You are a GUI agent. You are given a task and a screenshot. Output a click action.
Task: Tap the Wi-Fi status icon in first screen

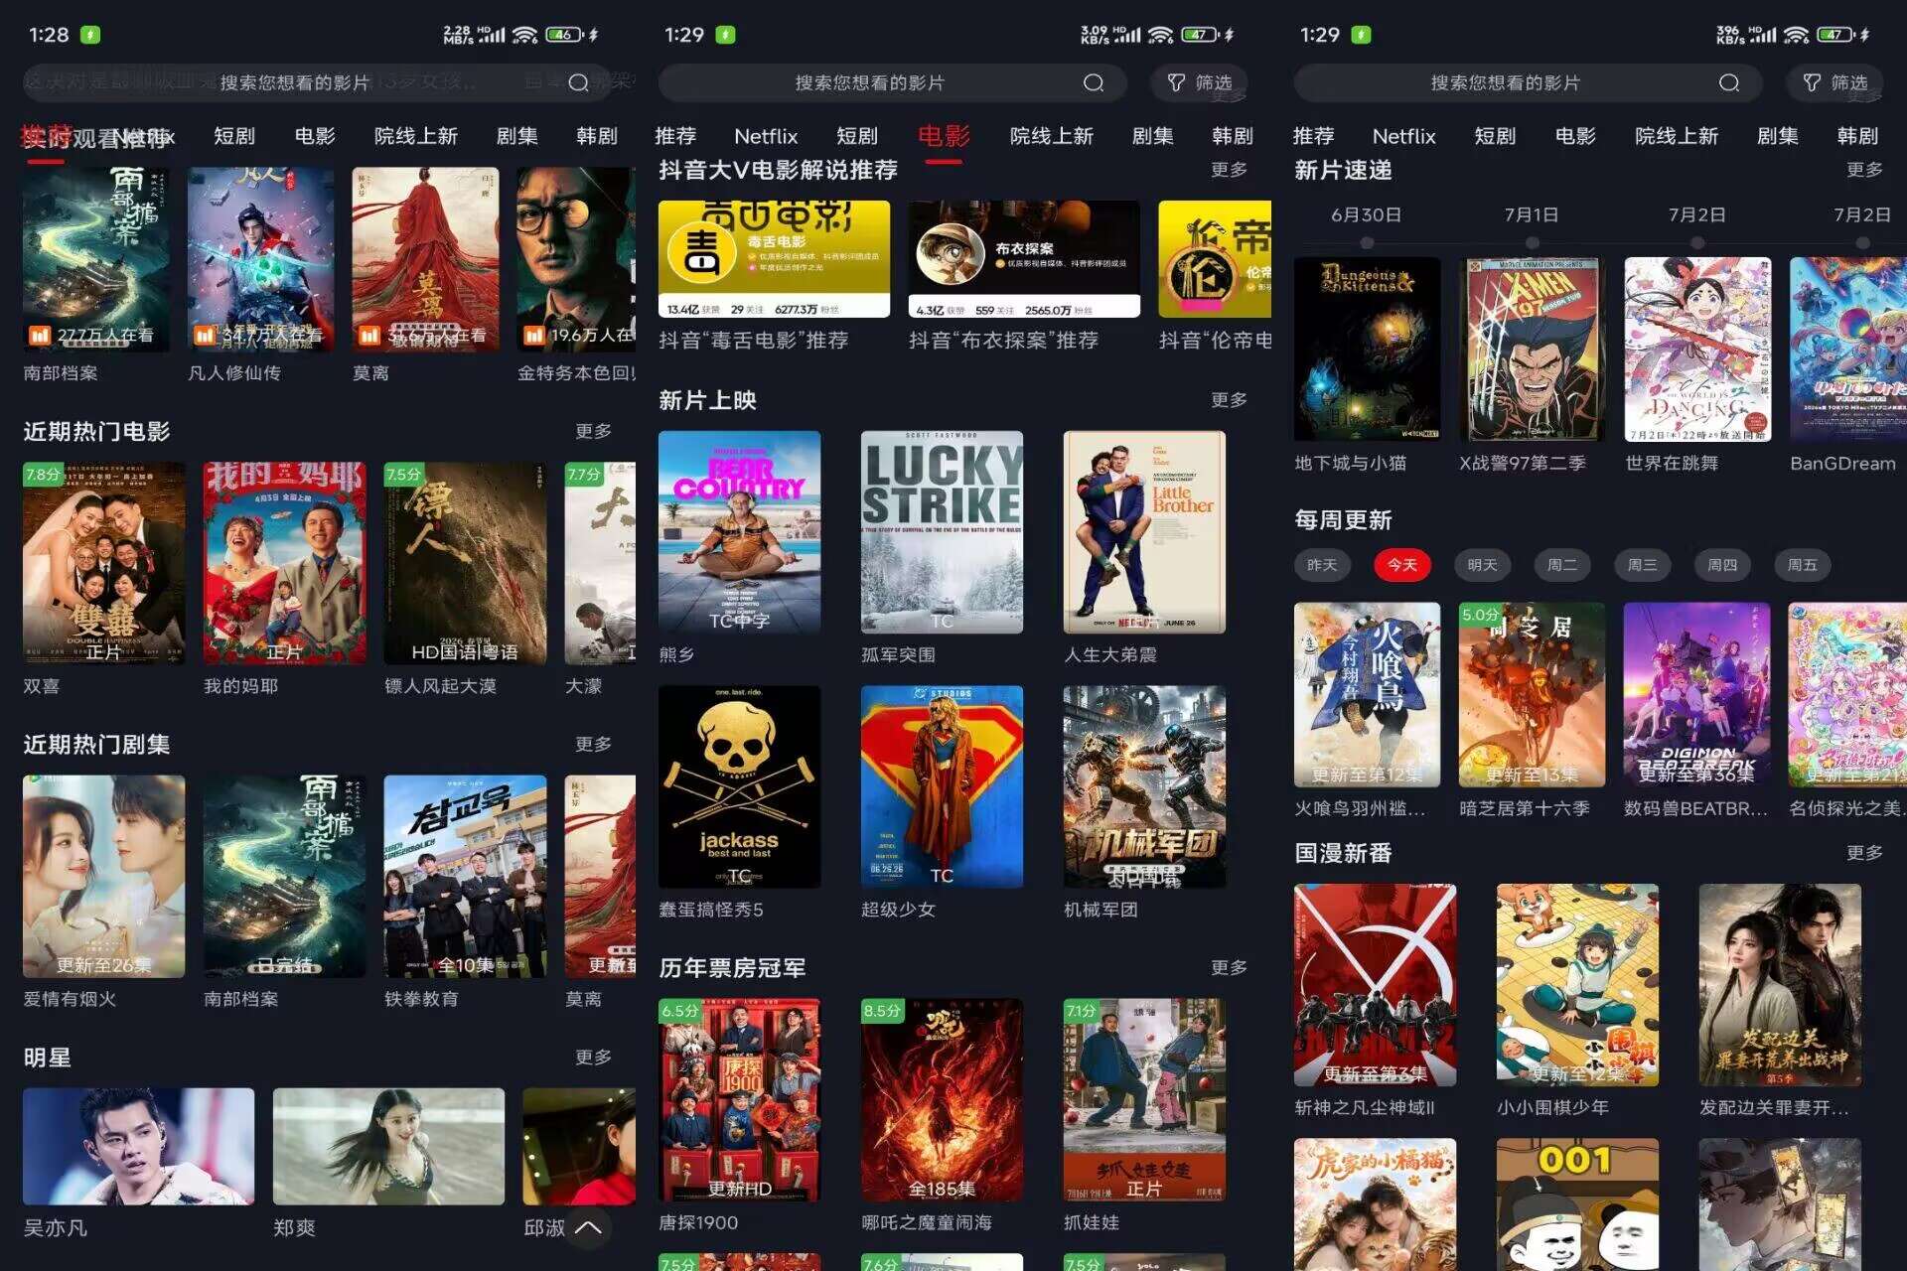coord(524,35)
